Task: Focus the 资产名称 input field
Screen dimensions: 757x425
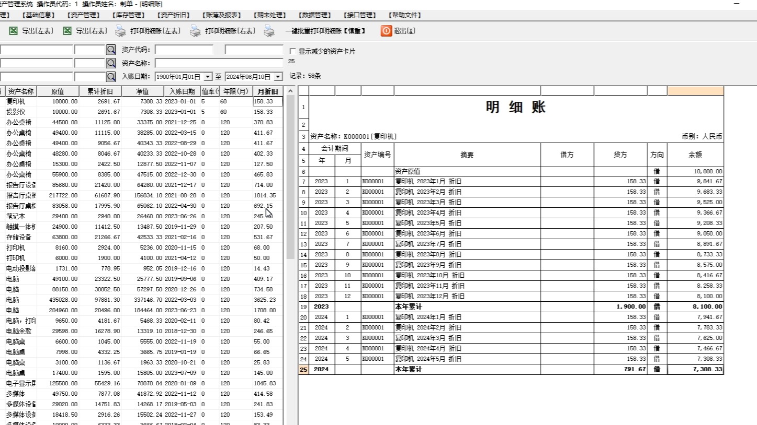Action: coord(219,63)
